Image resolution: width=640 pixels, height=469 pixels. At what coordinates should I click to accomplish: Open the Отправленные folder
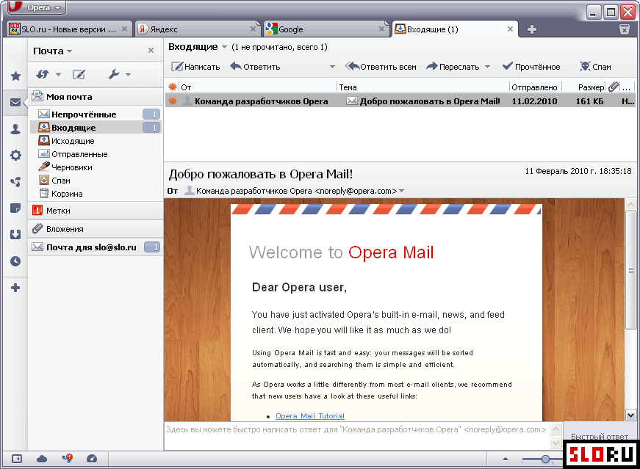click(96, 154)
